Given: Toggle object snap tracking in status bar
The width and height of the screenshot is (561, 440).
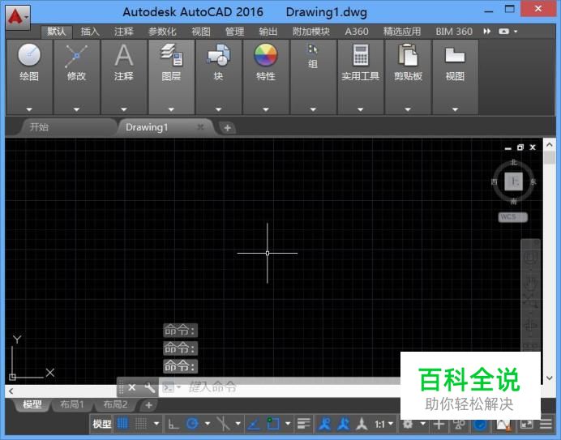Looking at the screenshot, I should (254, 424).
